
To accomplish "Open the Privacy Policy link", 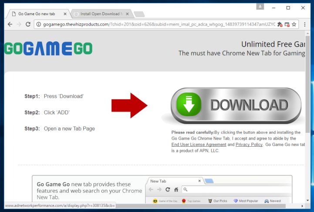I will click(249, 145).
